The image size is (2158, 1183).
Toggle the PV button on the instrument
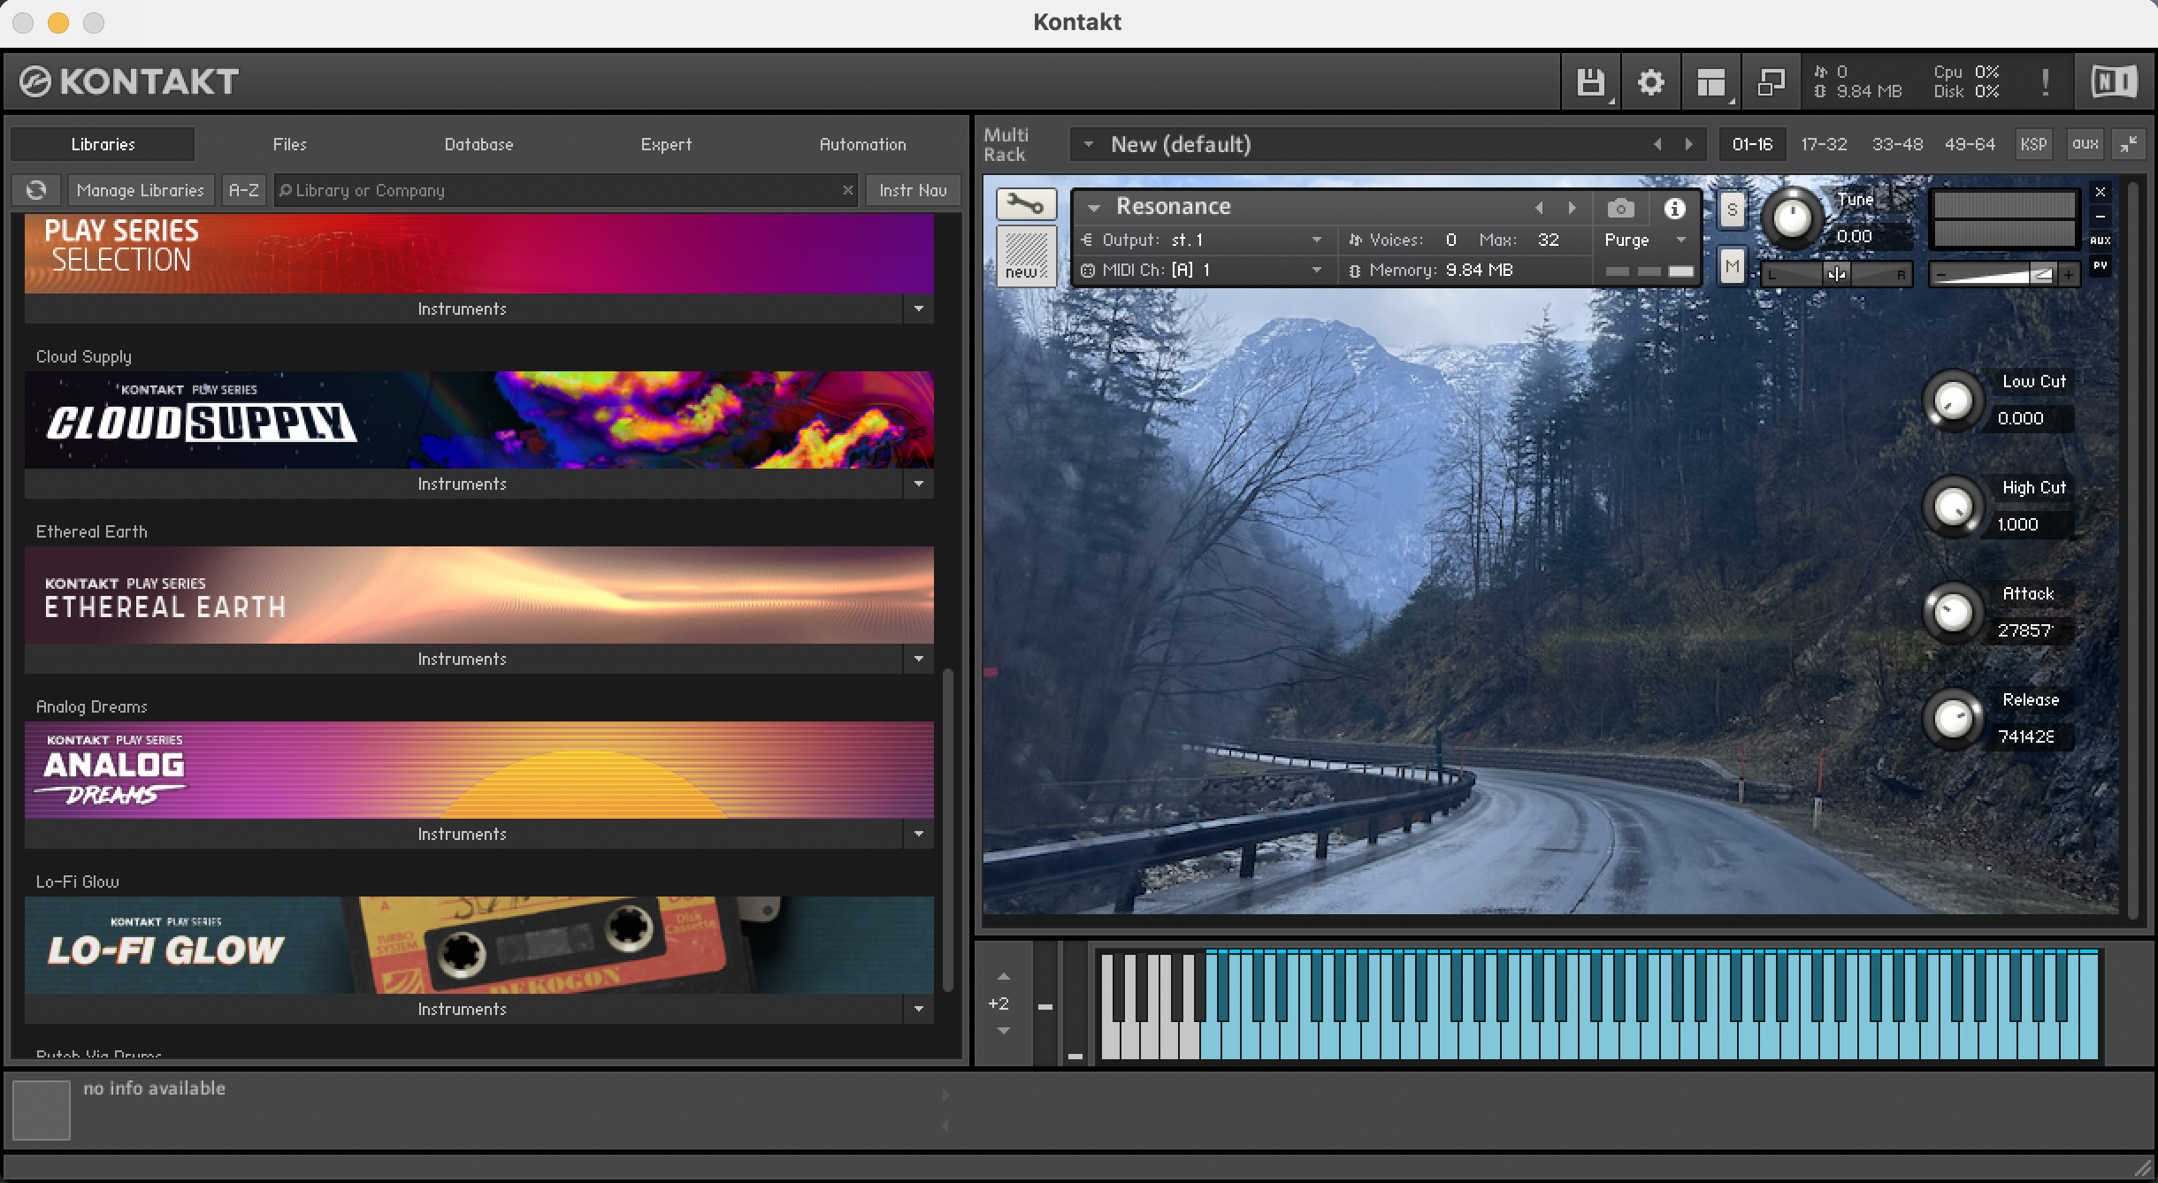2101,266
